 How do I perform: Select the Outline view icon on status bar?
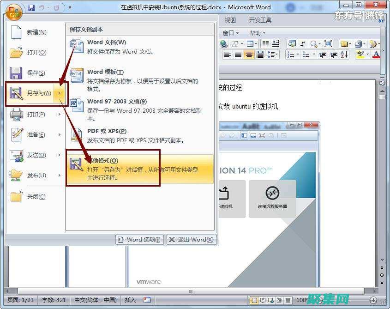[x=280, y=300]
